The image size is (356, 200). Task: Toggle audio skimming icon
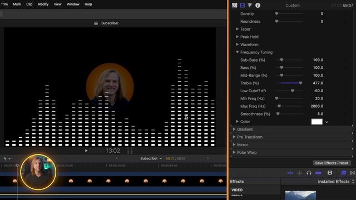(300, 173)
